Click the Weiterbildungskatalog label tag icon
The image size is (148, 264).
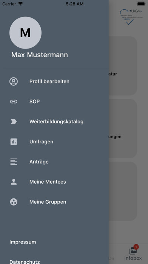(x=14, y=121)
